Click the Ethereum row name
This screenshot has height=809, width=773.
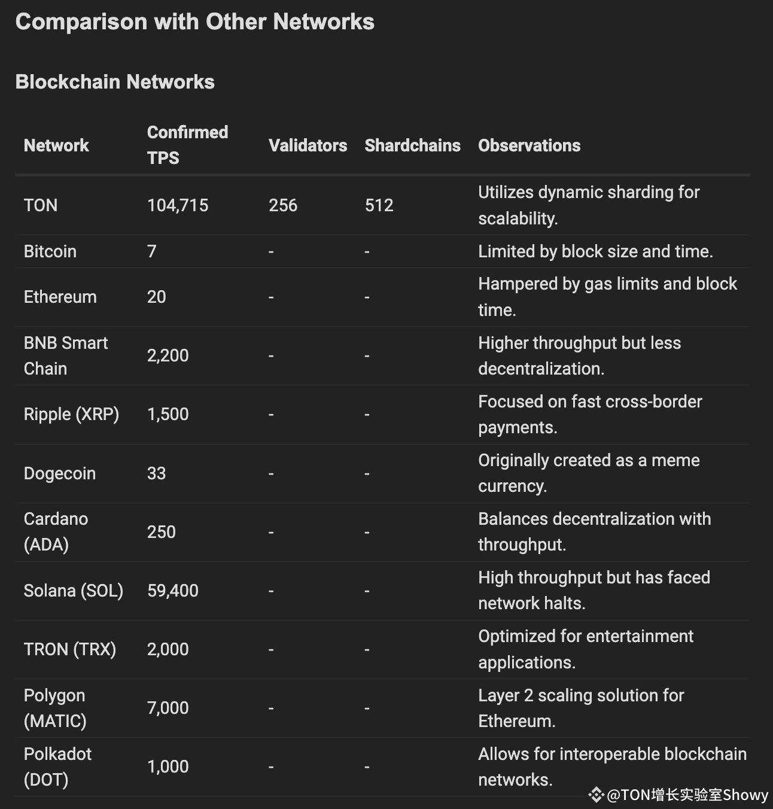coord(60,297)
